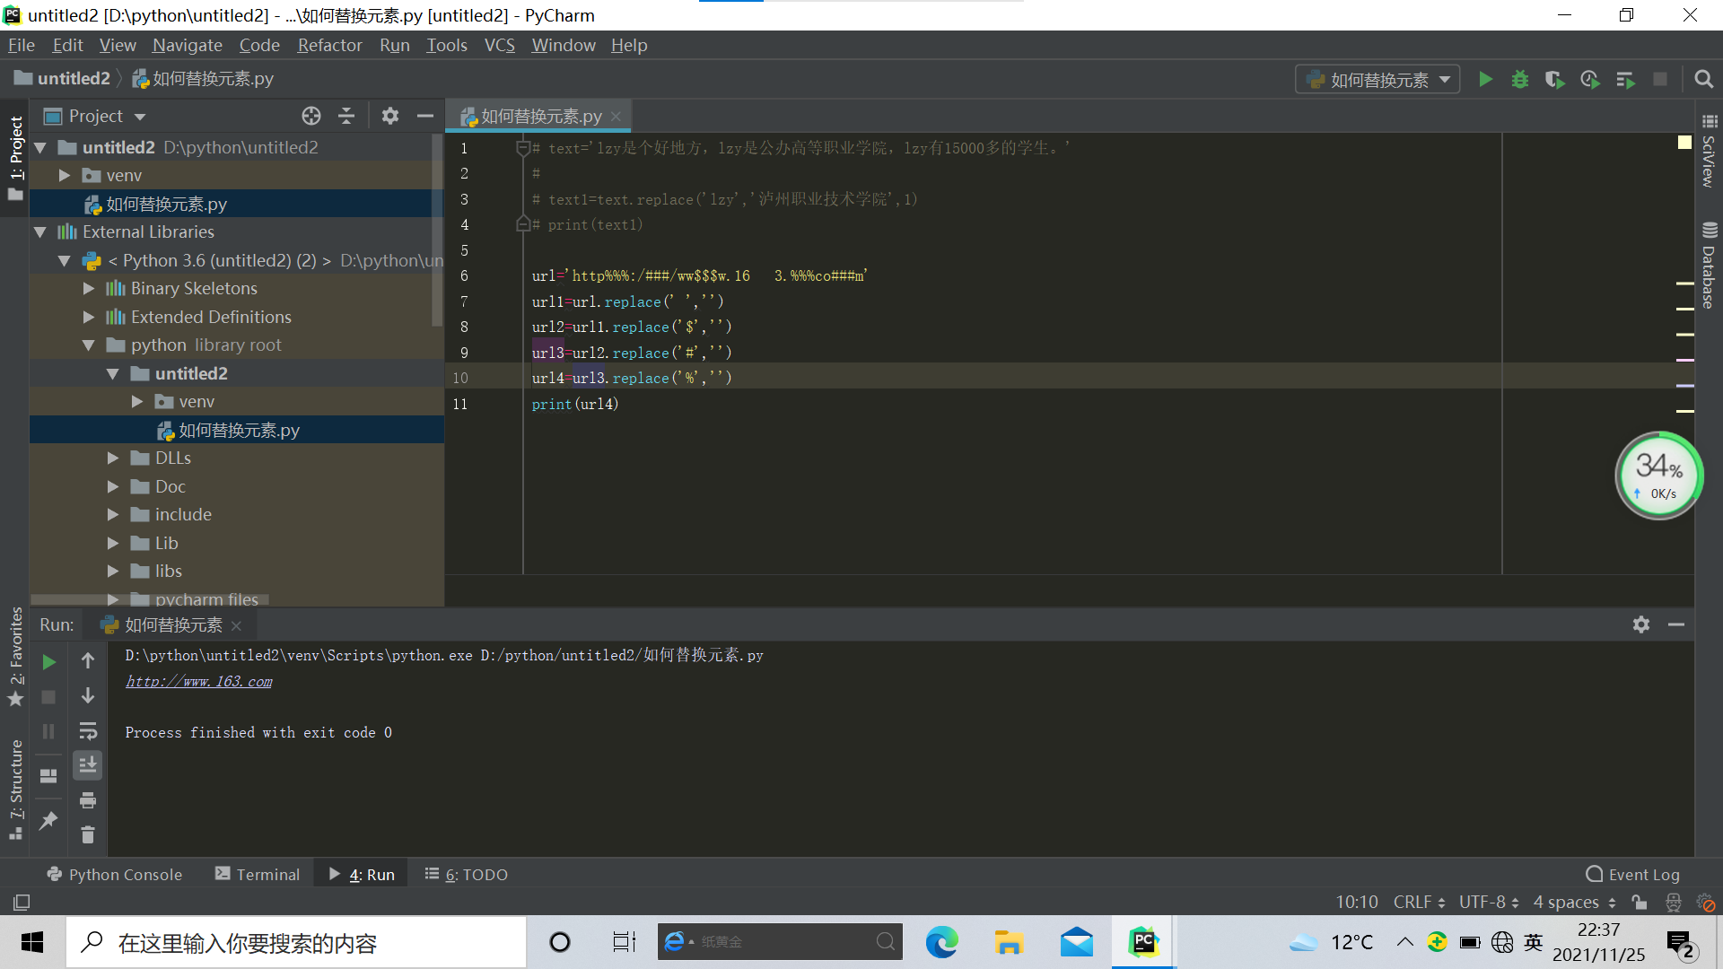The image size is (1723, 969).
Task: Toggle scroll to end of output
Action: click(x=88, y=765)
